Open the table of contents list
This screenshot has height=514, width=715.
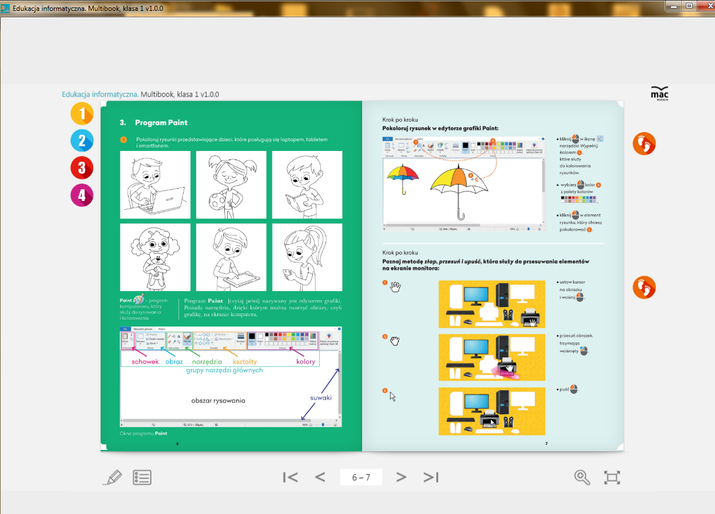pos(142,477)
